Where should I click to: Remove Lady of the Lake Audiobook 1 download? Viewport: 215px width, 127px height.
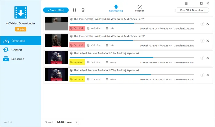(208, 58)
